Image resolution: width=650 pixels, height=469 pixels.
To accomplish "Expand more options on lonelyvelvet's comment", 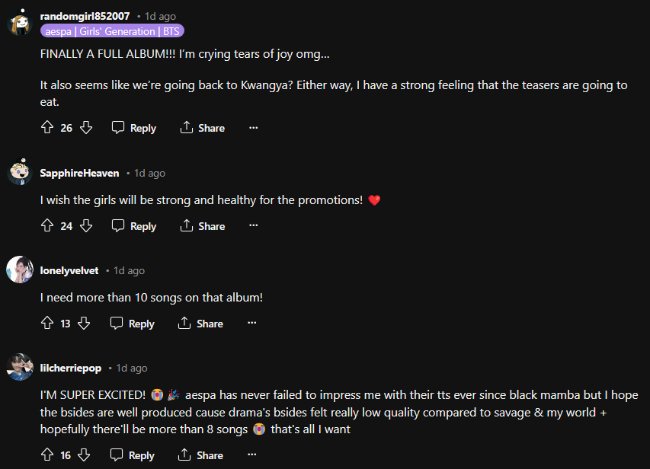I will pyautogui.click(x=252, y=324).
